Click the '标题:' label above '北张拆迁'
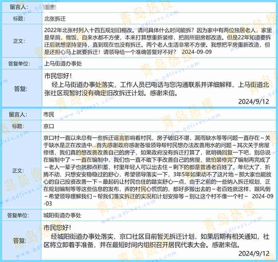The height and width of the screenshot is (262, 278). pos(19,19)
